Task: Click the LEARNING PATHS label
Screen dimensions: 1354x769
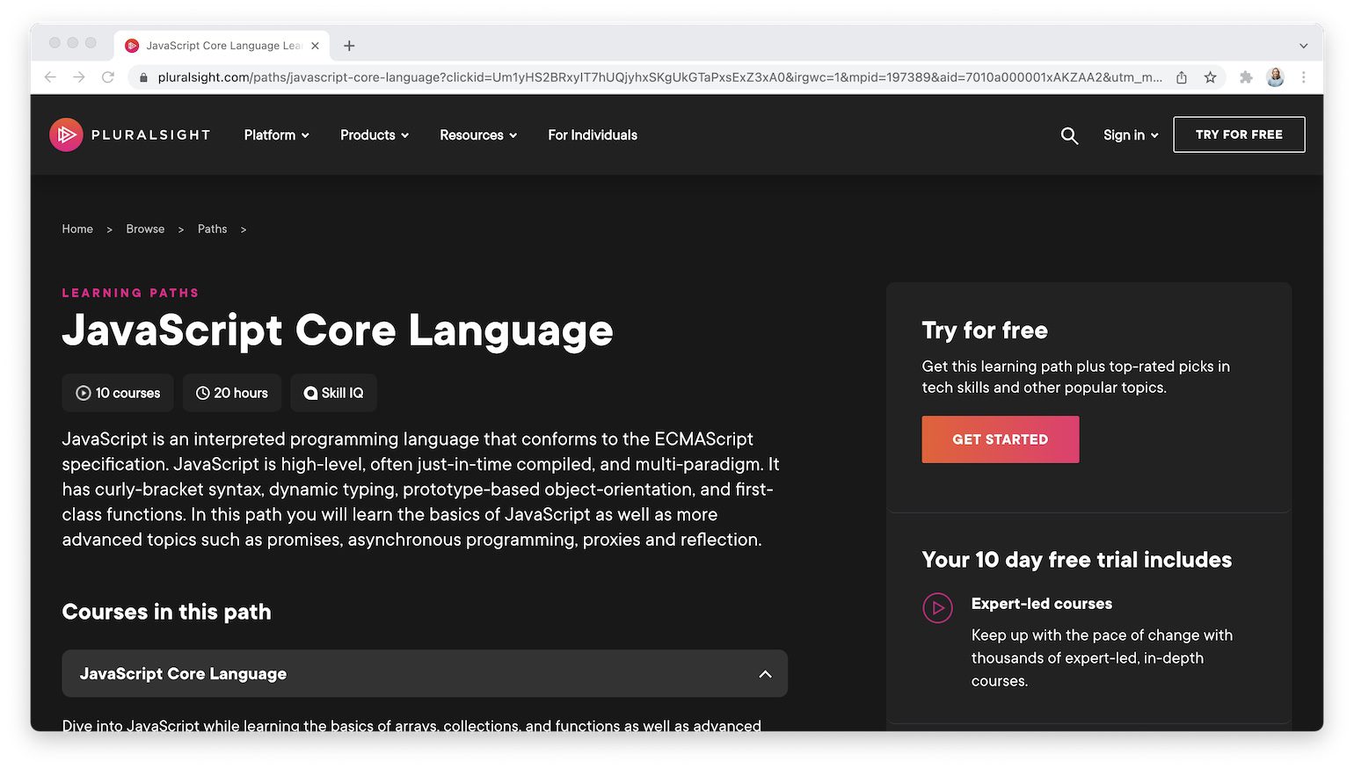Action: pos(130,293)
